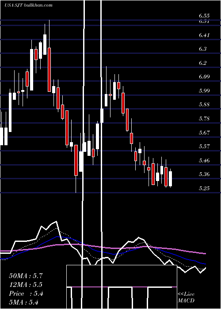Click the '12MA : 5.5' legend text

pos(26,285)
